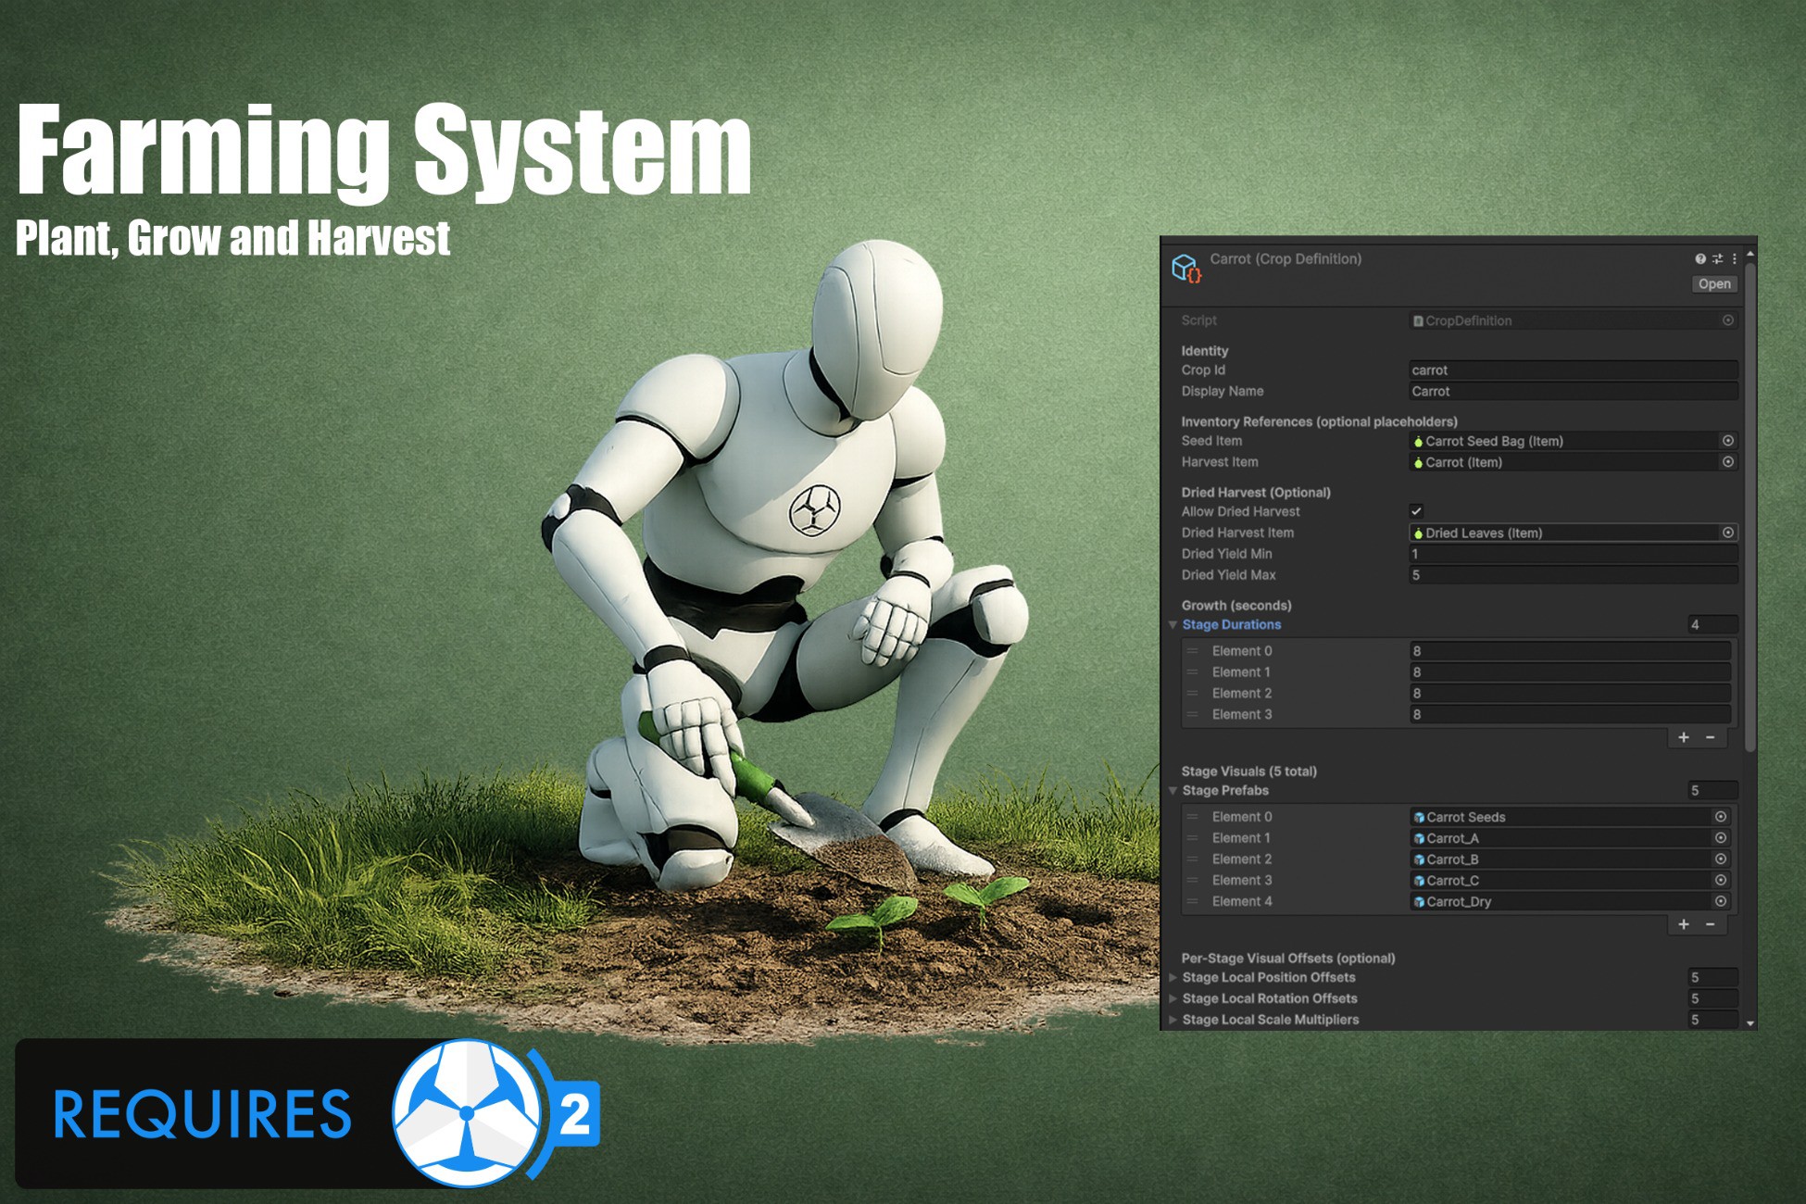Image resolution: width=1806 pixels, height=1204 pixels.
Task: Click object picker beside Carrot_Dry prefab
Action: pos(1720,901)
